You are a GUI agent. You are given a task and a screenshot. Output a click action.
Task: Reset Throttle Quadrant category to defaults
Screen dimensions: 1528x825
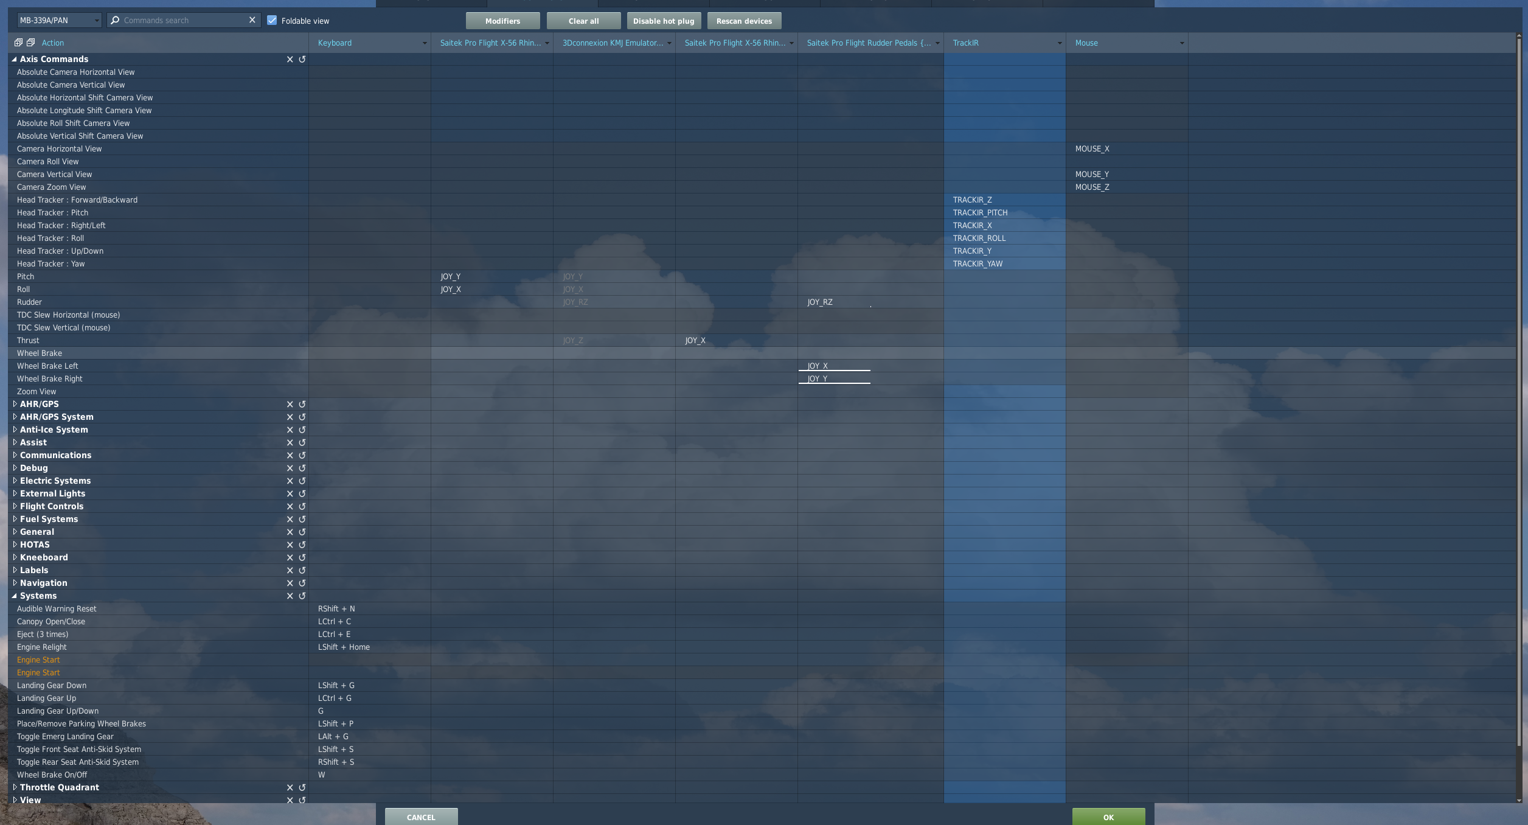pyautogui.click(x=302, y=787)
